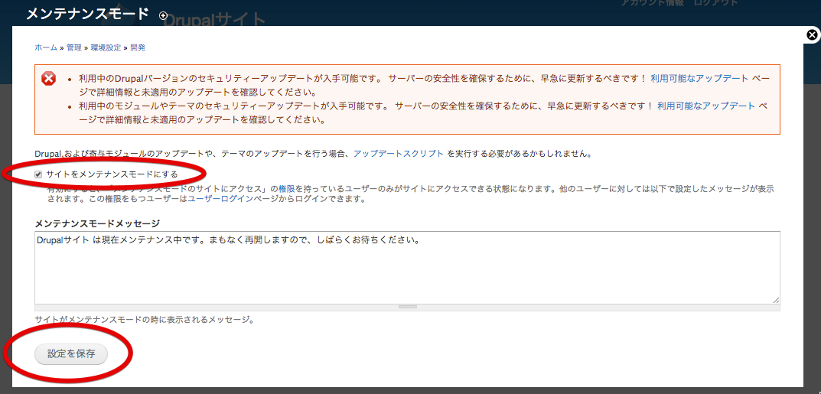Viewport: 821px width, 394px height.
Task: Click the 権限 permissions link
Action: [287, 188]
